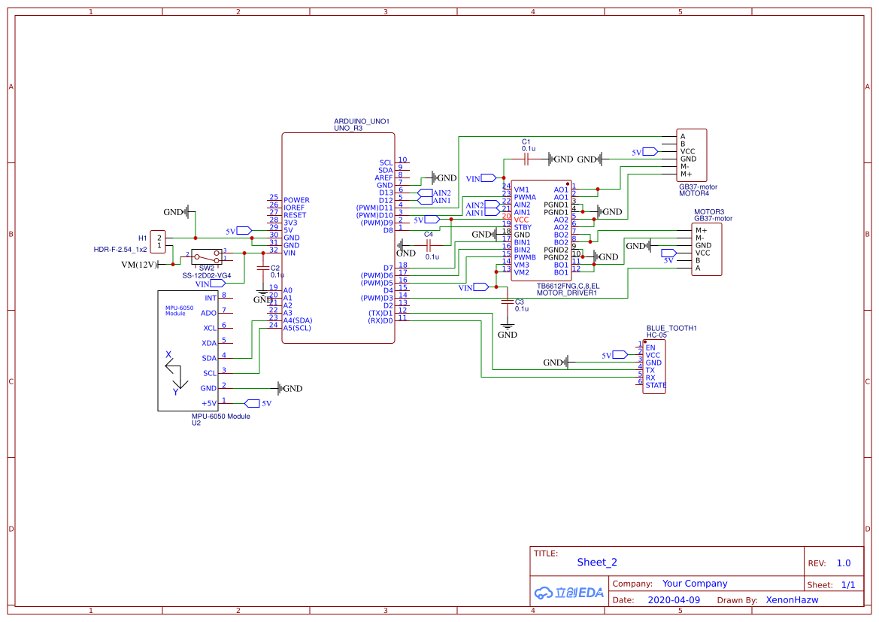Select the 5V net flag at driver VCC
The width and height of the screenshot is (879, 622).
coord(432,220)
